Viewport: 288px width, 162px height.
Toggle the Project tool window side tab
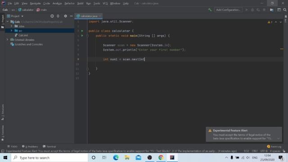tap(3, 22)
